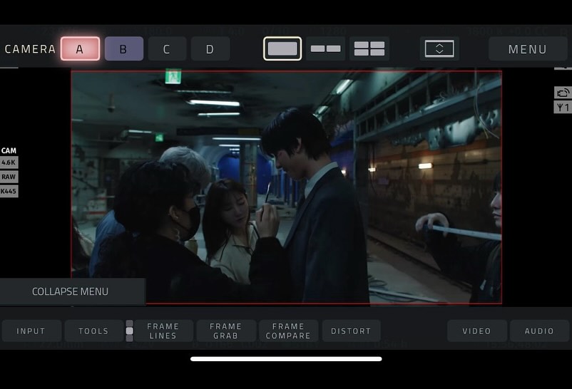Open the main MENU

(527, 48)
